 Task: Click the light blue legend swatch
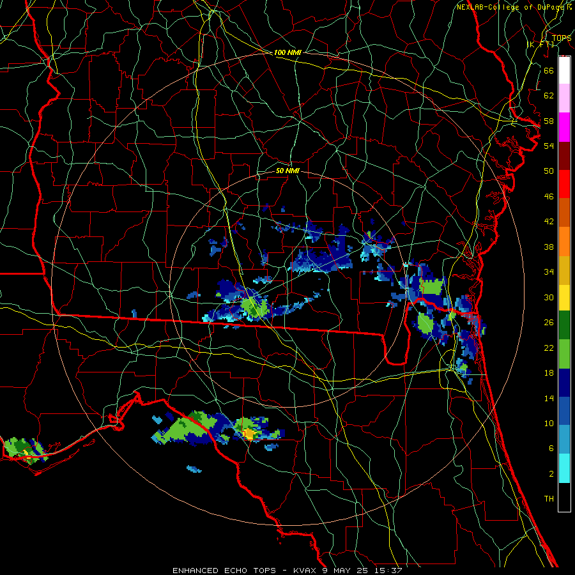pyautogui.click(x=564, y=440)
